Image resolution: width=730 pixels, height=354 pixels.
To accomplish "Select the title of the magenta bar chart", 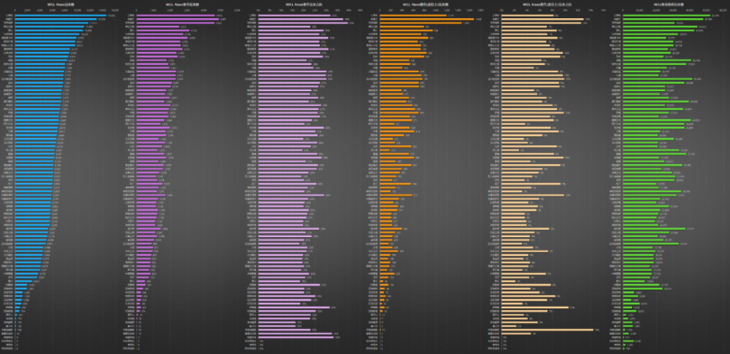I will [x=182, y=4].
